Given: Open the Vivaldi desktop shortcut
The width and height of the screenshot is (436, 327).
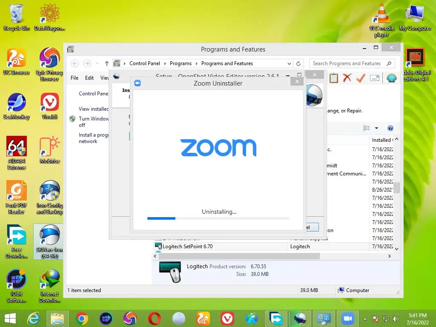Looking at the screenshot, I should pos(49,106).
